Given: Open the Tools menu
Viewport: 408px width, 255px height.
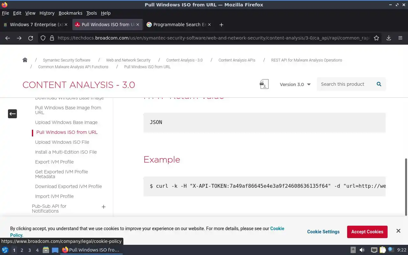Looking at the screenshot, I should click(x=91, y=13).
